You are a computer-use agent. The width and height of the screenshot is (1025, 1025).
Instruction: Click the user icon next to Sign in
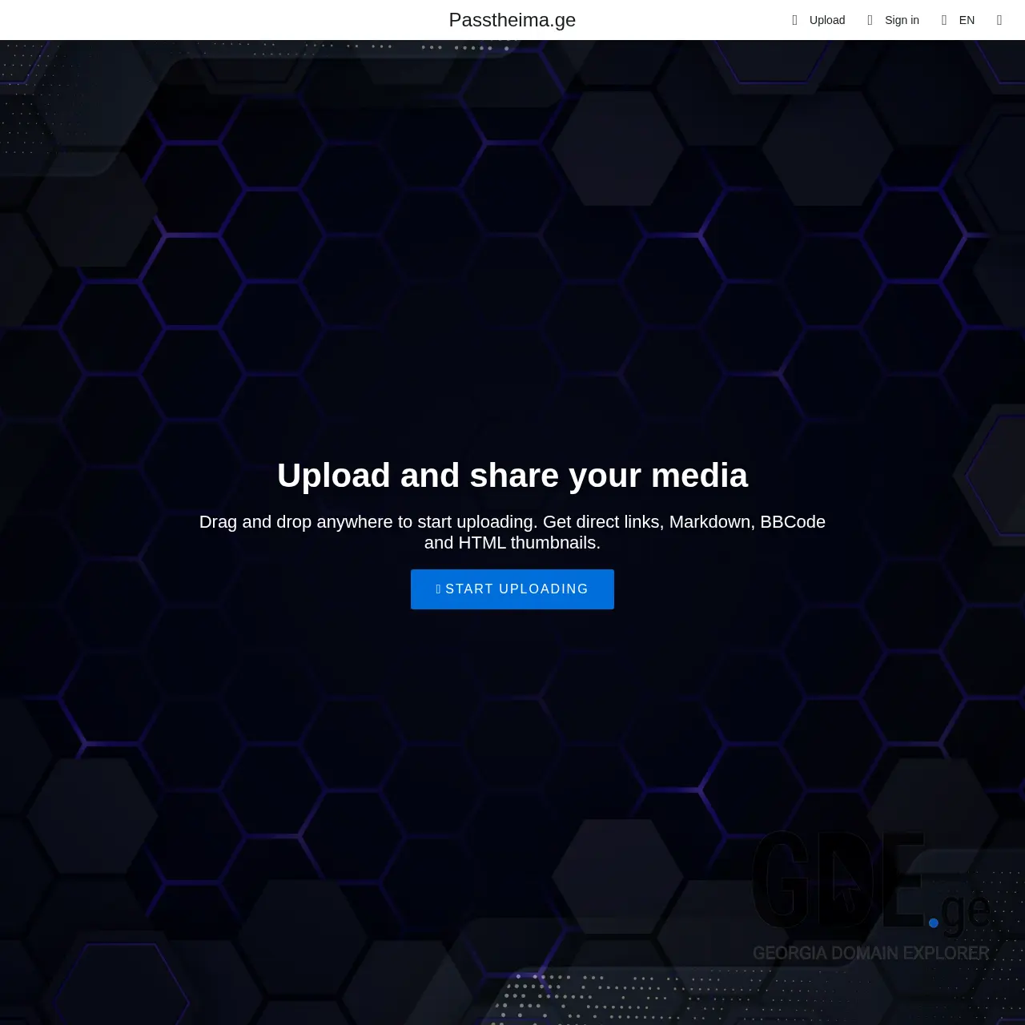click(870, 20)
